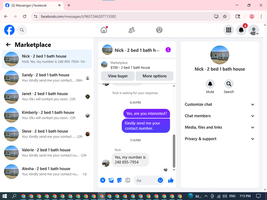Open the Groups icon in top navigation
267x200 pixels.
pos(159,30)
